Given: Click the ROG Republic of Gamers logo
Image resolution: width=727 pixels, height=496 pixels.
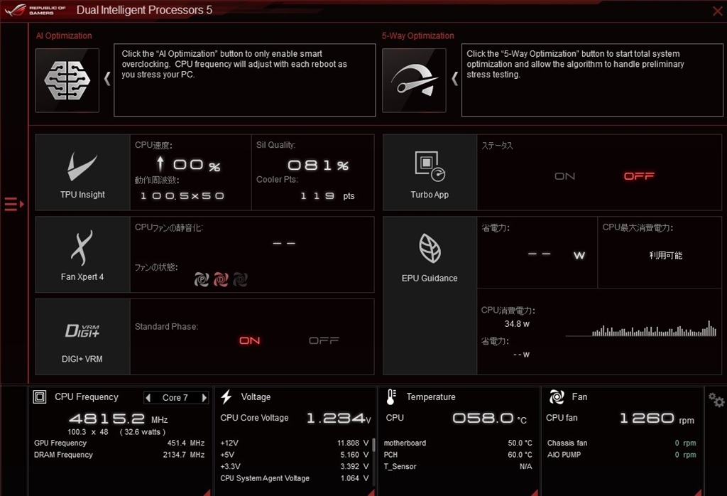Looking at the screenshot, I should click(x=35, y=10).
